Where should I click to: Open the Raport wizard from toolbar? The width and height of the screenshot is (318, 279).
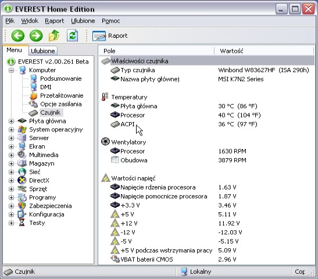click(x=110, y=36)
